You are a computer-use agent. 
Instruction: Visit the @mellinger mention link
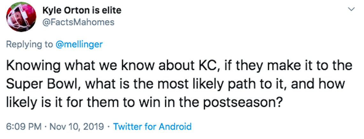click(x=79, y=44)
